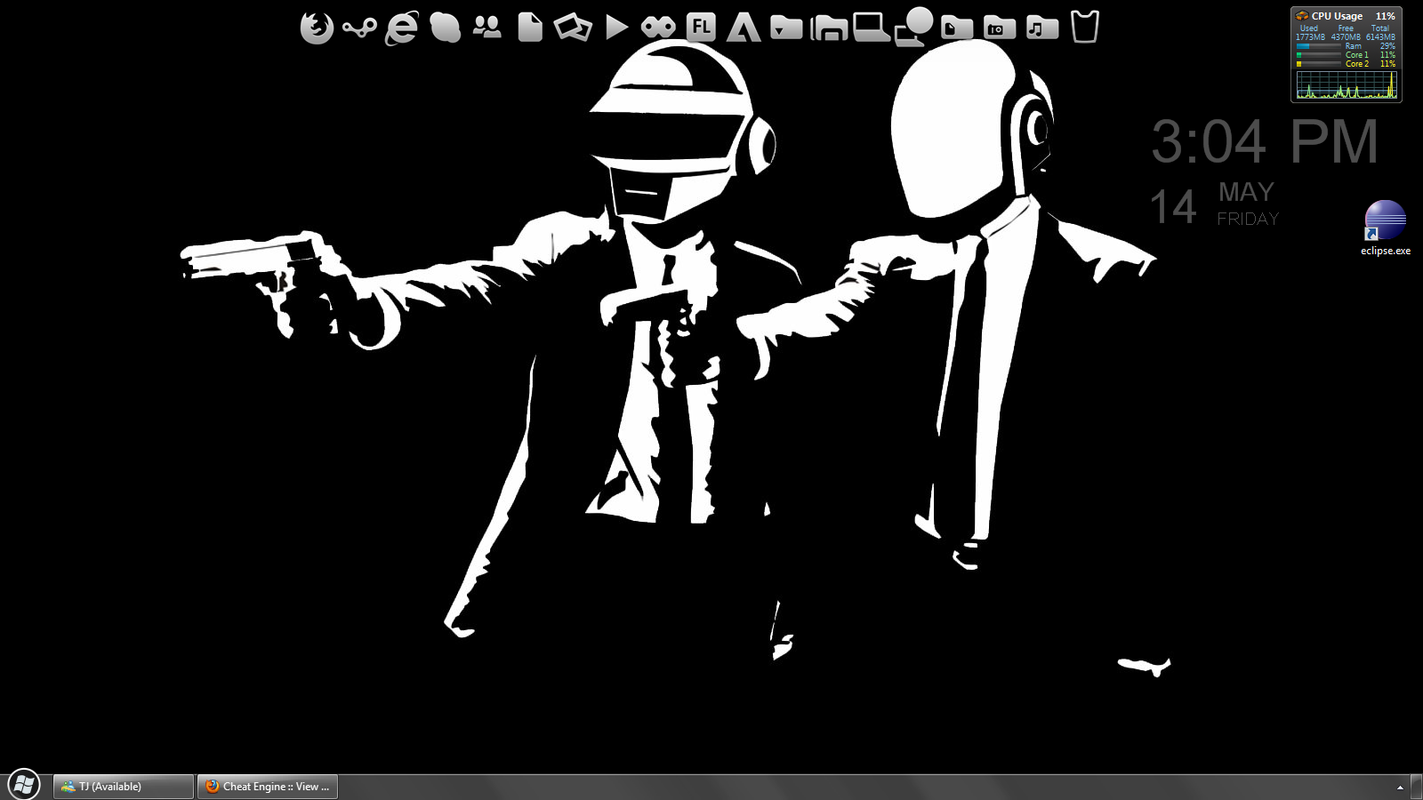Click the speech-bubble blob dock icon
Image resolution: width=1423 pixels, height=800 pixels.
point(445,27)
